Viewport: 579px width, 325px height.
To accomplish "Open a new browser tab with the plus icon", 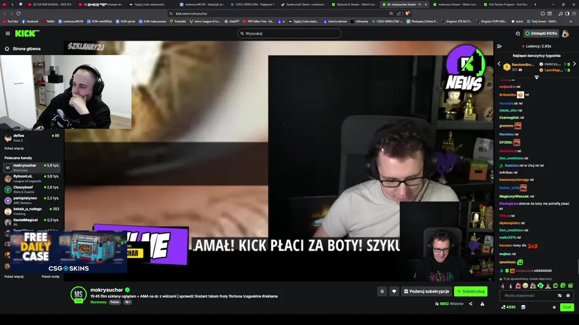I will 535,5.
